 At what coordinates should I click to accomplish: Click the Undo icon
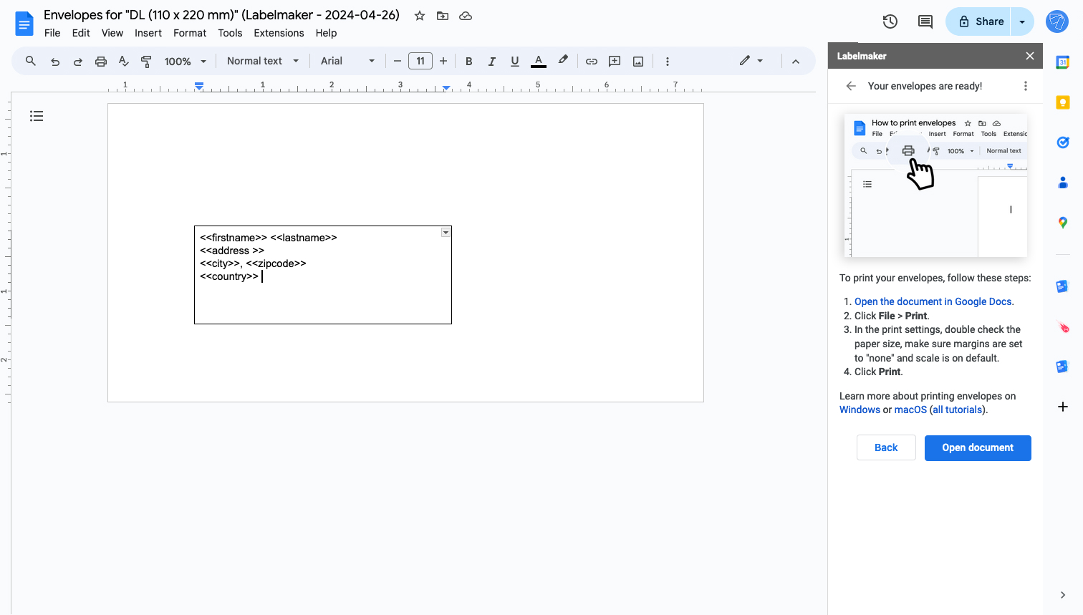point(54,61)
